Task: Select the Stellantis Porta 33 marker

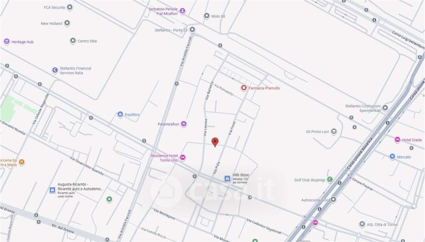Action: (x=192, y=30)
